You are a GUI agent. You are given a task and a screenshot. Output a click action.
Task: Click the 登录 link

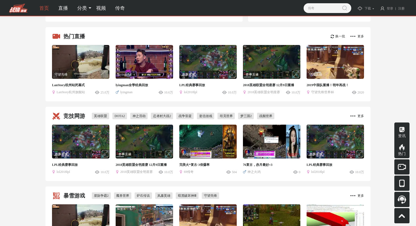tap(390, 8)
